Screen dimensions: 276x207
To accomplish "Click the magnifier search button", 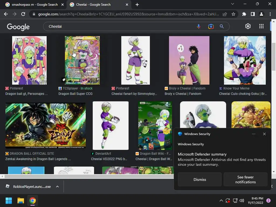I will click(222, 26).
